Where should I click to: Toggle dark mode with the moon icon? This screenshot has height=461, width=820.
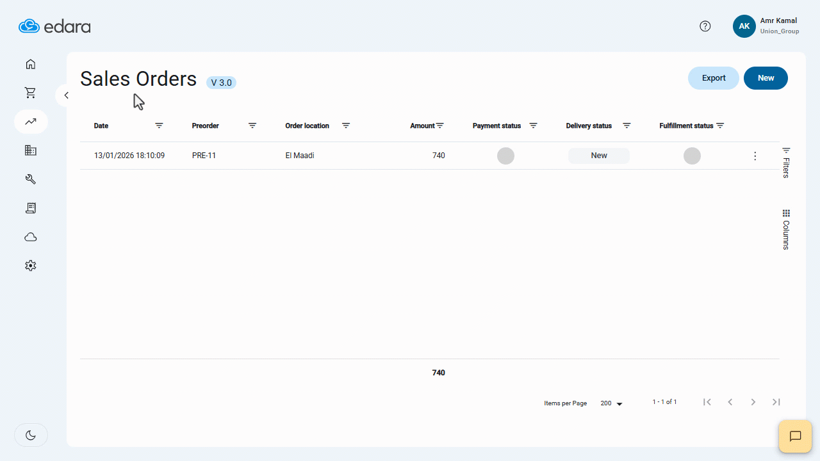coord(30,435)
